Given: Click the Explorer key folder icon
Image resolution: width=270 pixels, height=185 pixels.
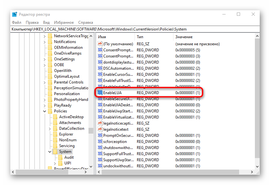Looking at the screenshot, I should click(55, 134).
